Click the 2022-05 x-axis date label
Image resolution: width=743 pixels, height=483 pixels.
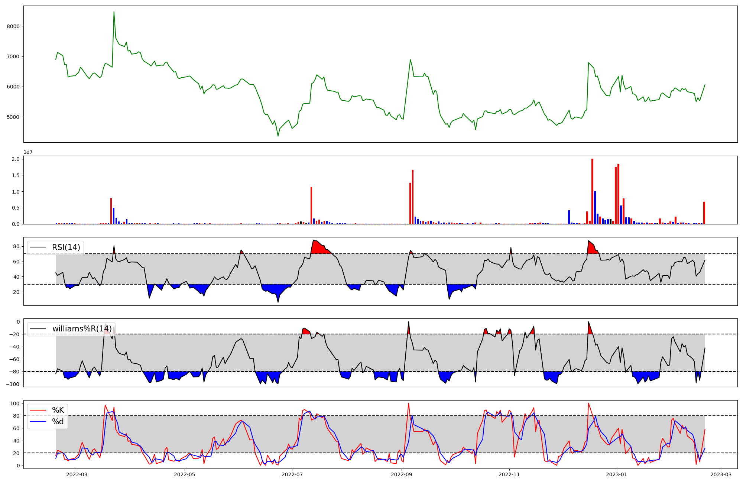coord(185,474)
